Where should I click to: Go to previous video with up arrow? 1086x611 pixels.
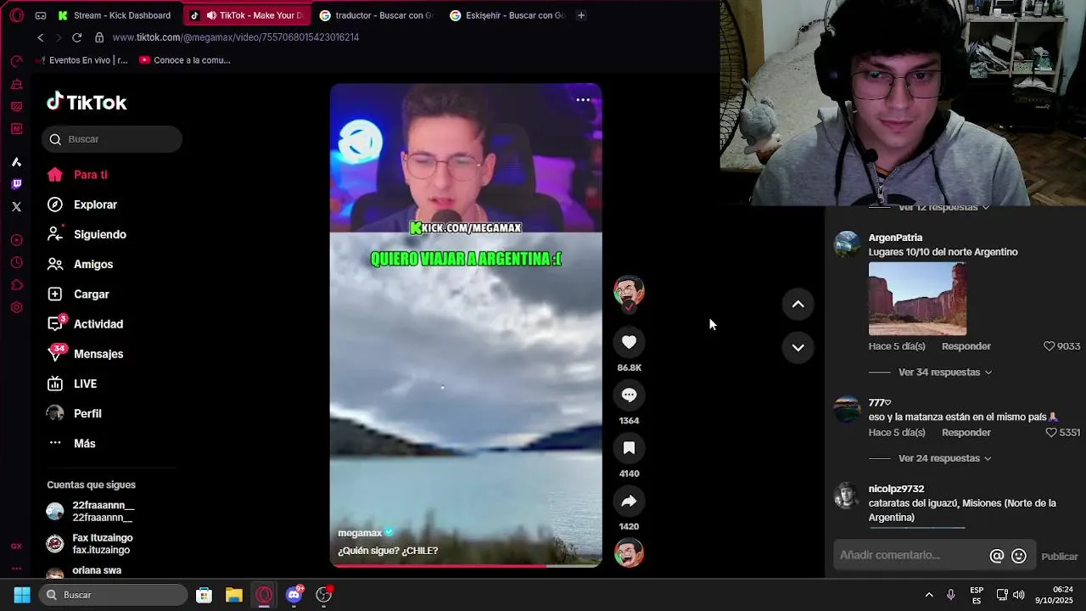pyautogui.click(x=798, y=304)
